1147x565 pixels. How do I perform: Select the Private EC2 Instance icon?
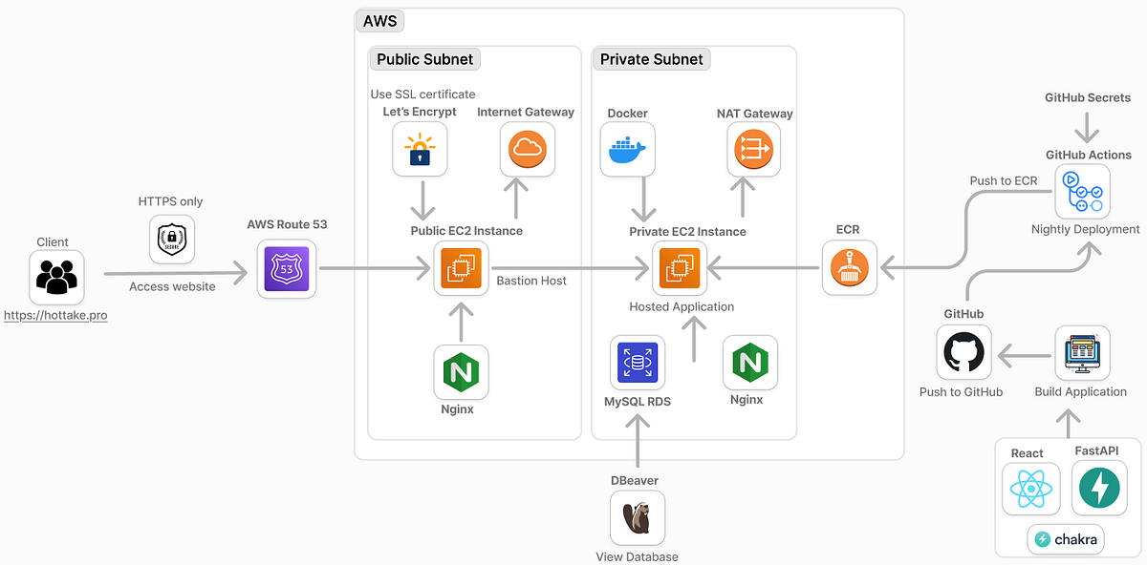(x=680, y=268)
